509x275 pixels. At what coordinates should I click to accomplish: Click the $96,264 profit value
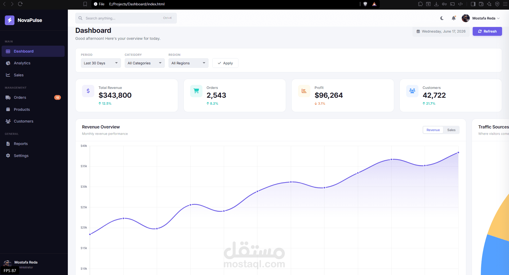(x=329, y=95)
